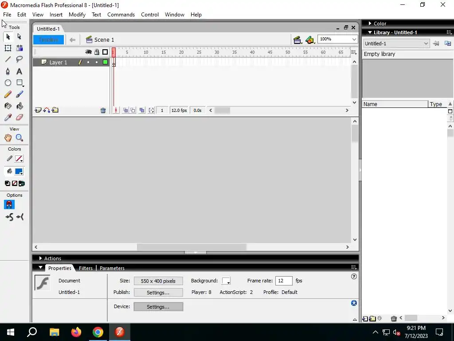The image size is (454, 341).
Task: Click Insert Layer icon below layers
Action: pyautogui.click(x=38, y=110)
